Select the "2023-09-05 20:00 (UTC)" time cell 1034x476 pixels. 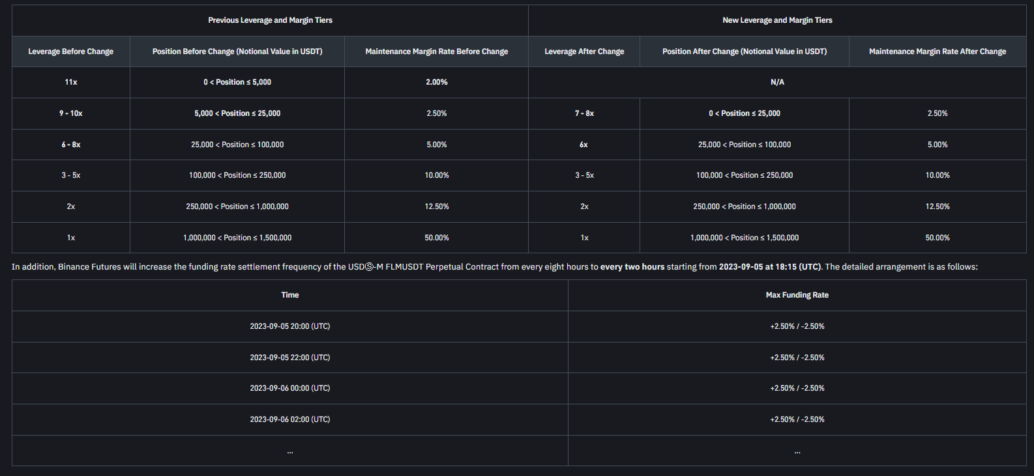[x=290, y=326]
